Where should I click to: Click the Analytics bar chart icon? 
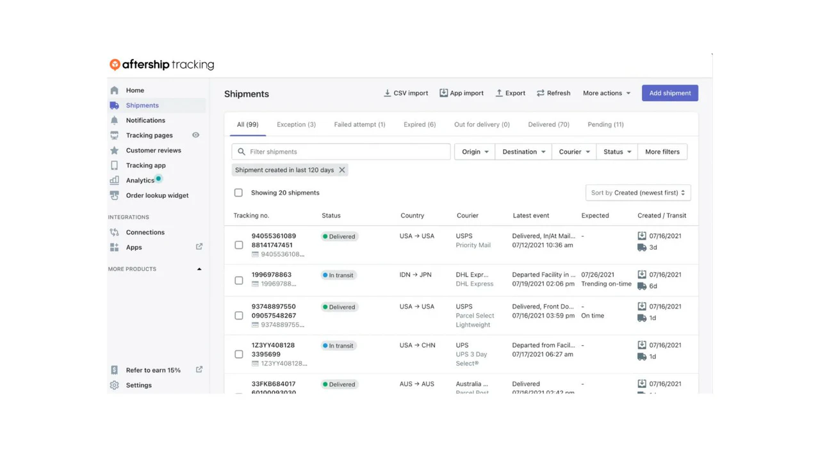click(x=114, y=181)
